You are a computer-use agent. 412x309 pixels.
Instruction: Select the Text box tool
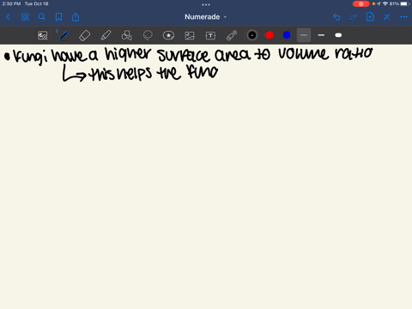pyautogui.click(x=210, y=35)
